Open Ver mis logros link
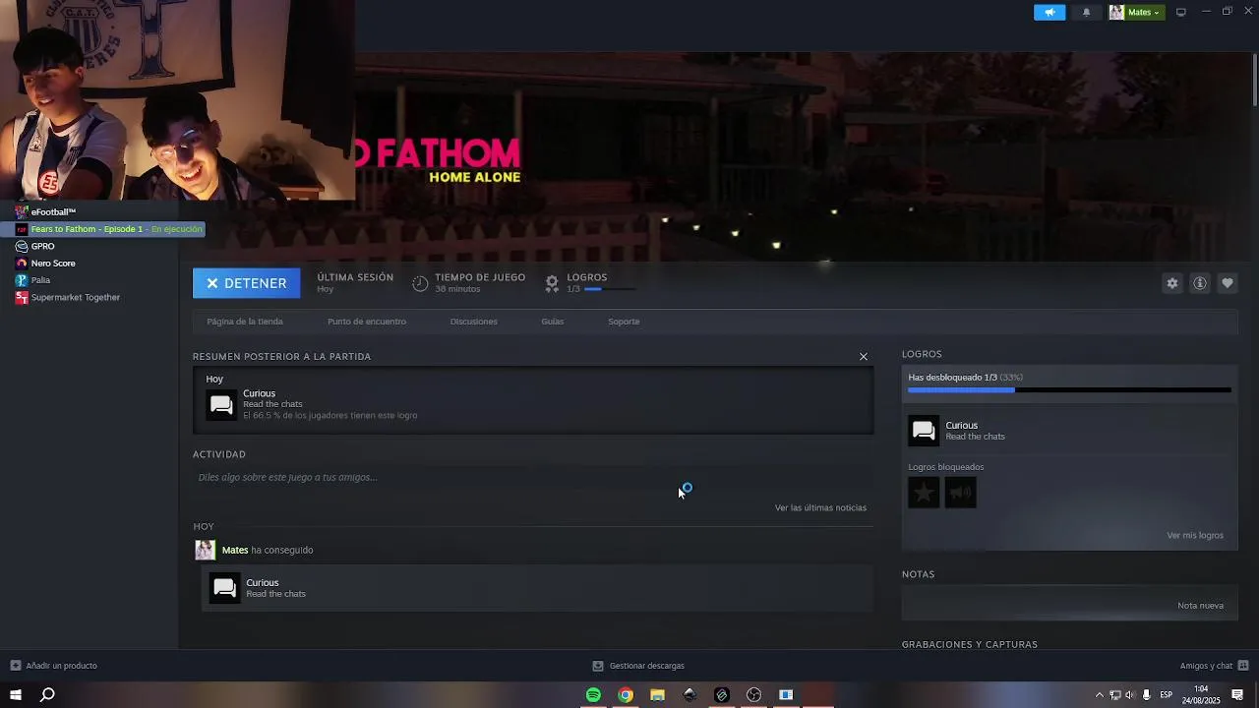Screen dimensions: 1259x708 pos(1195,535)
